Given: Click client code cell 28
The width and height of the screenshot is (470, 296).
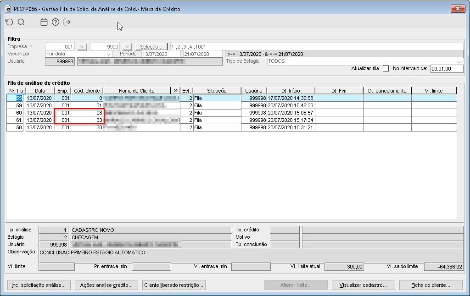Looking at the screenshot, I should tap(87, 113).
